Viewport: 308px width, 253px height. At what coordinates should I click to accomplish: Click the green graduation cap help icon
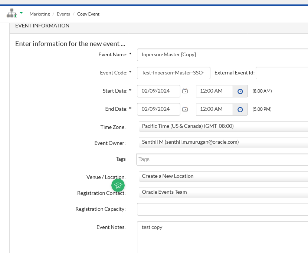tap(118, 185)
